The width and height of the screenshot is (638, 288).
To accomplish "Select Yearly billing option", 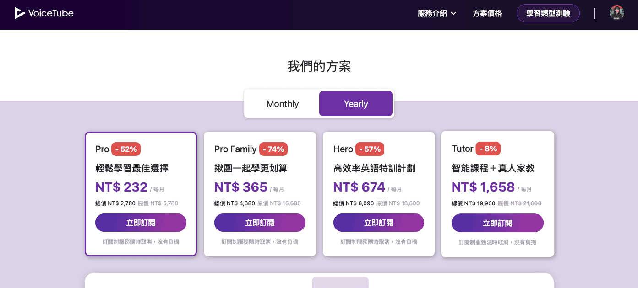I will point(356,104).
